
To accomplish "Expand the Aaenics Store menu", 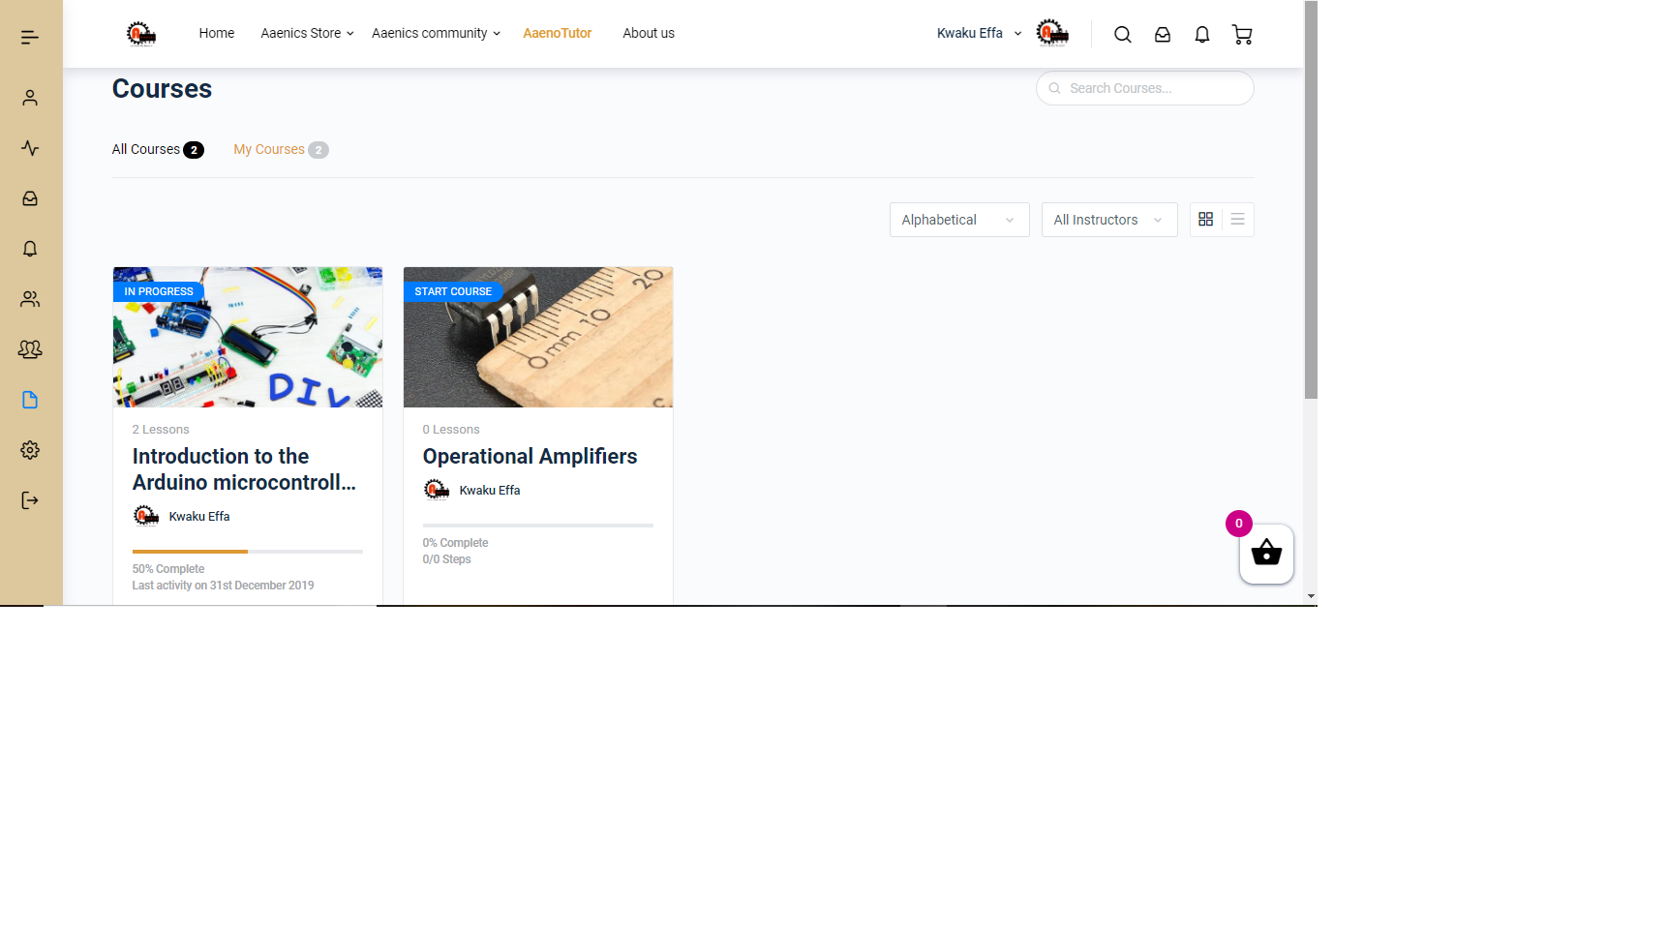I will [306, 33].
